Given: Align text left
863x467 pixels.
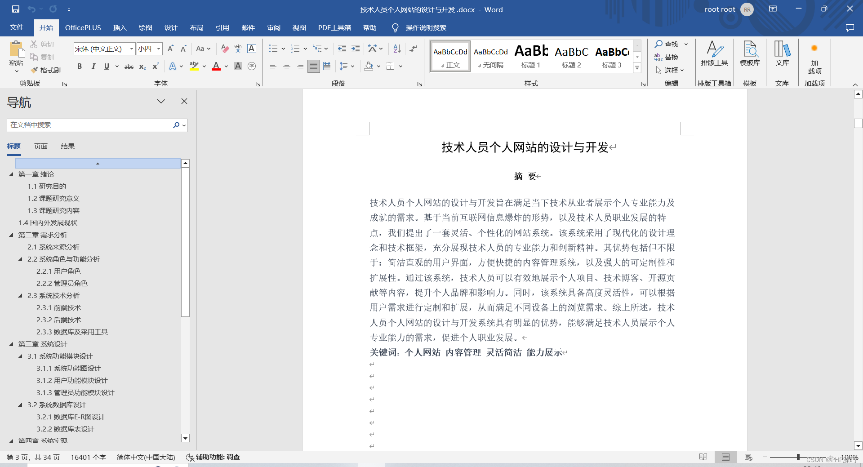Looking at the screenshot, I should tap(273, 67).
